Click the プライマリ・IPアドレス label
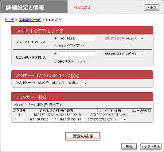This screenshot has width=164, height=152. pos(31,42)
